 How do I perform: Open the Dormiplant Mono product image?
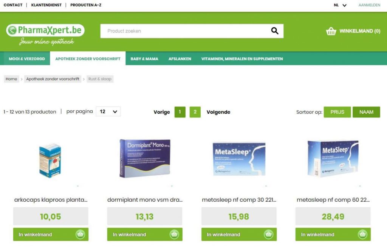[x=145, y=158]
